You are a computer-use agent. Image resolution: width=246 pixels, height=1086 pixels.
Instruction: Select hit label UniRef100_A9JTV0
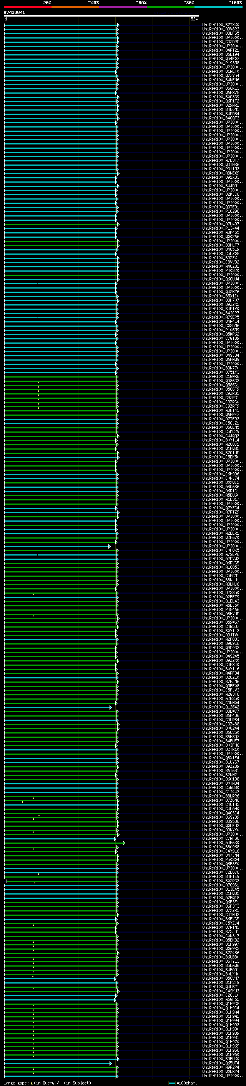pyautogui.click(x=221, y=635)
